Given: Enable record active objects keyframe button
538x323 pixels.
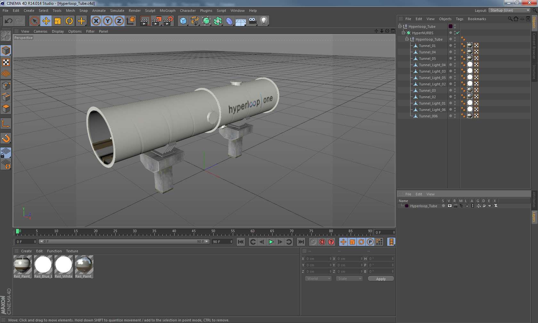Looking at the screenshot, I should pos(313,242).
